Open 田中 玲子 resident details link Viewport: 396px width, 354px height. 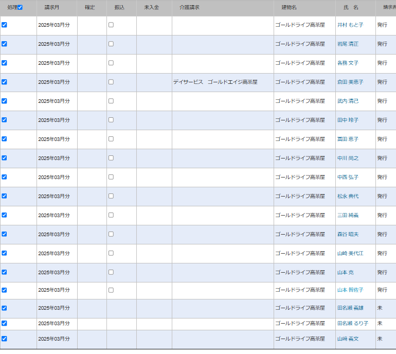348,120
